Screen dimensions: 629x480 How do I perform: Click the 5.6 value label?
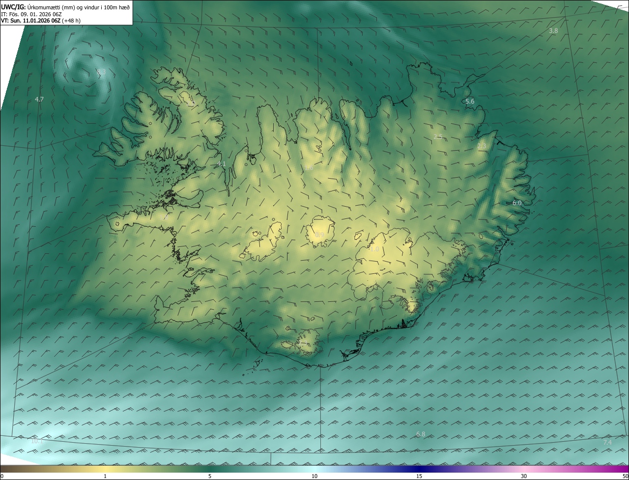point(470,102)
